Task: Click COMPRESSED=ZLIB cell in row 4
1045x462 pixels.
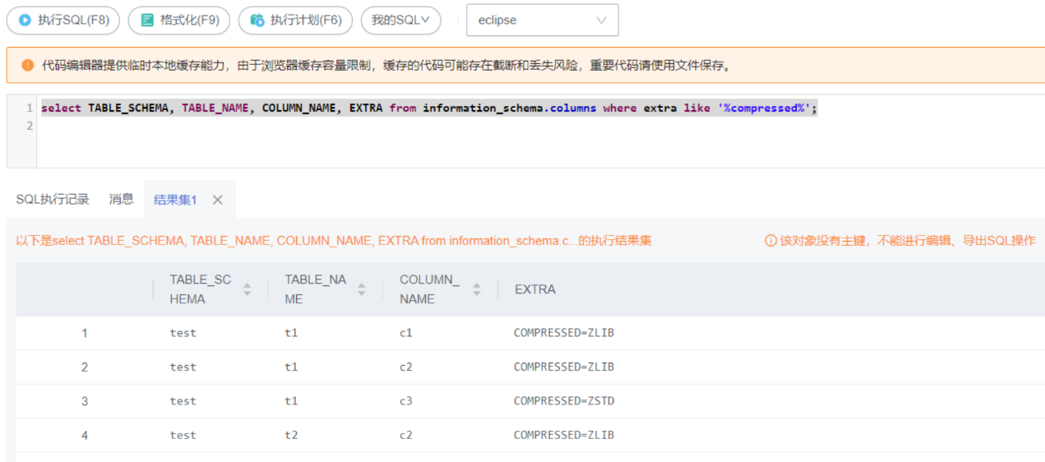Action: (x=564, y=435)
